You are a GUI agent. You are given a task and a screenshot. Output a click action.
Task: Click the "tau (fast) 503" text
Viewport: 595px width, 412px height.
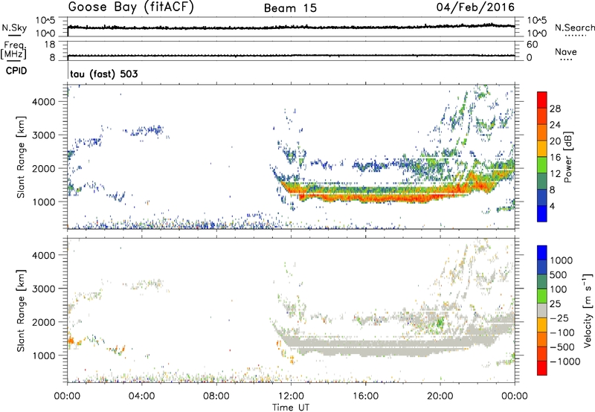pos(104,74)
